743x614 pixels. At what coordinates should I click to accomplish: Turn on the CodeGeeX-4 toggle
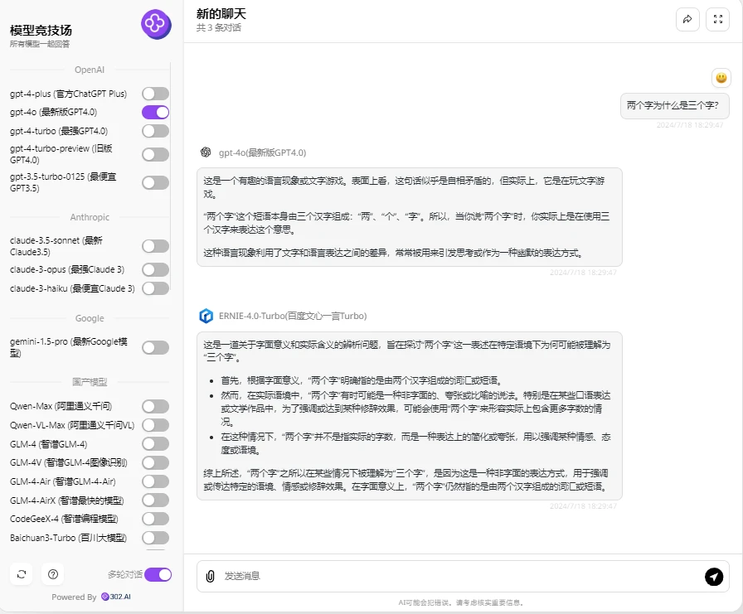(x=155, y=519)
